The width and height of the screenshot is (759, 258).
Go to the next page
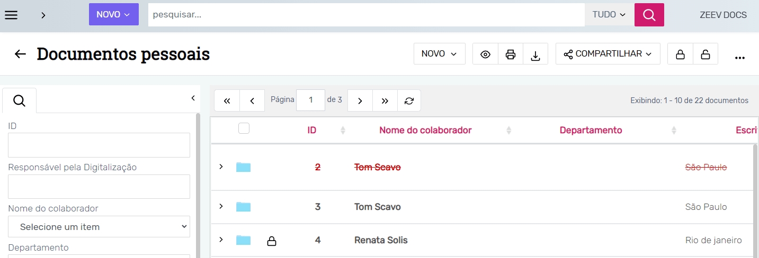pyautogui.click(x=360, y=100)
